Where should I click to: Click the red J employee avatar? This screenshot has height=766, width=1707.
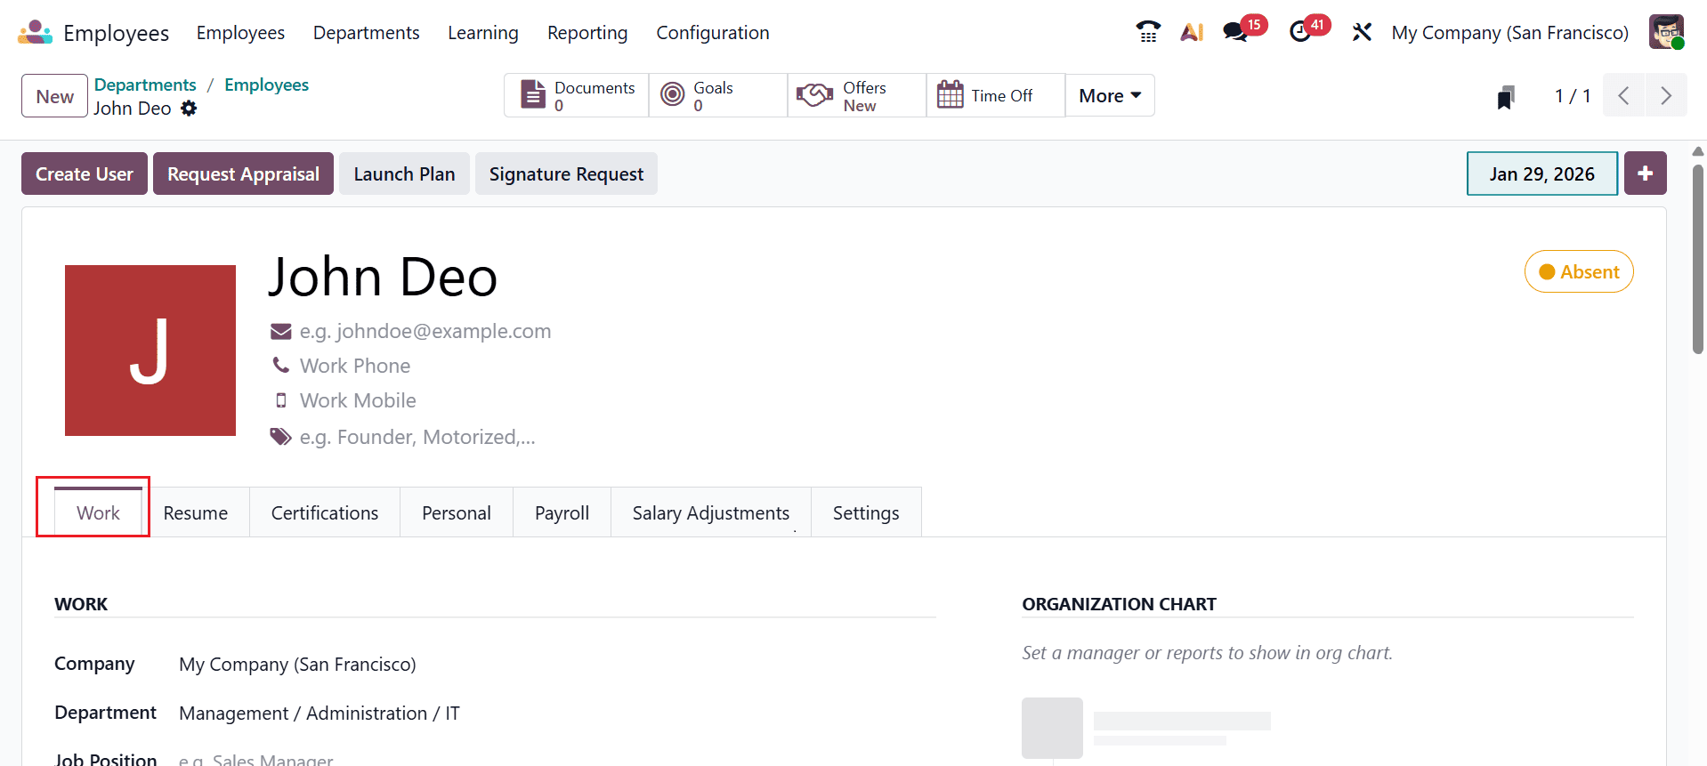(150, 351)
